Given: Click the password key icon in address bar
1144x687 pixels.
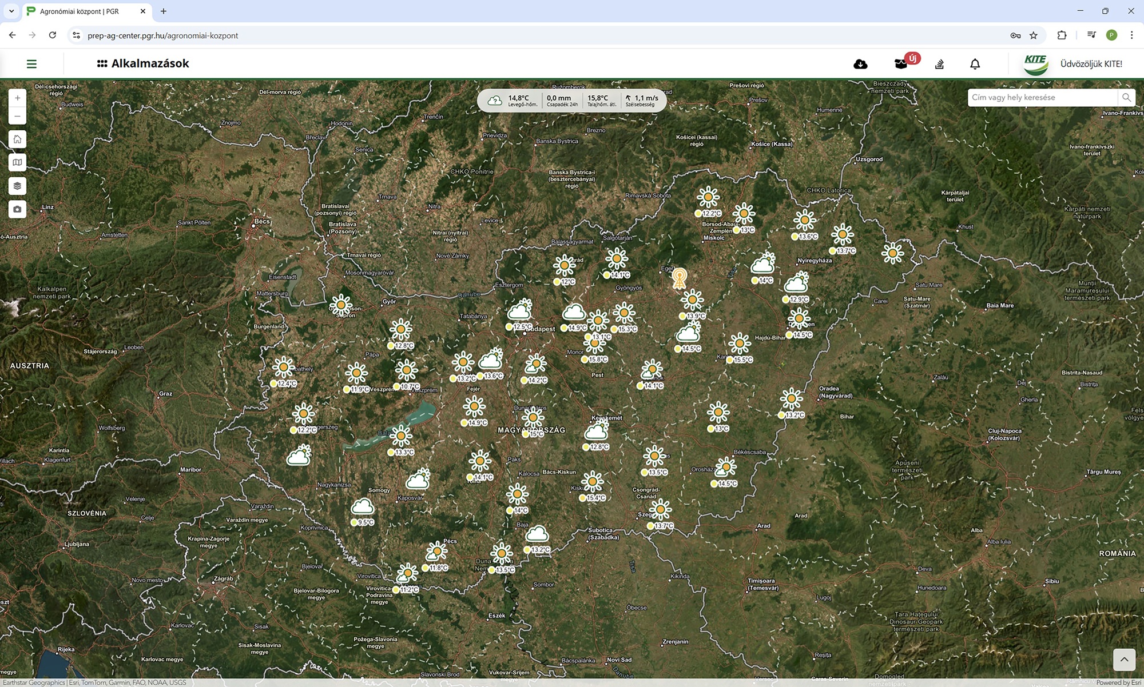Looking at the screenshot, I should (1015, 35).
